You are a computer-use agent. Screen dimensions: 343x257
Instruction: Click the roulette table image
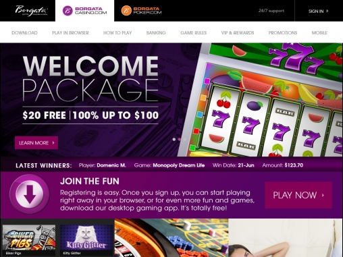[x=171, y=238]
